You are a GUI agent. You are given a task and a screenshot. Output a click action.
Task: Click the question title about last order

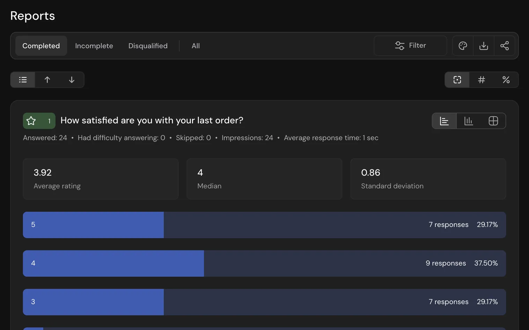click(x=152, y=121)
